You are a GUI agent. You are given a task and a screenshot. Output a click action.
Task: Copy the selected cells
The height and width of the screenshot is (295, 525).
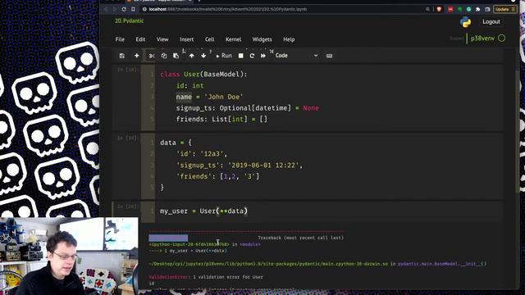click(x=164, y=56)
